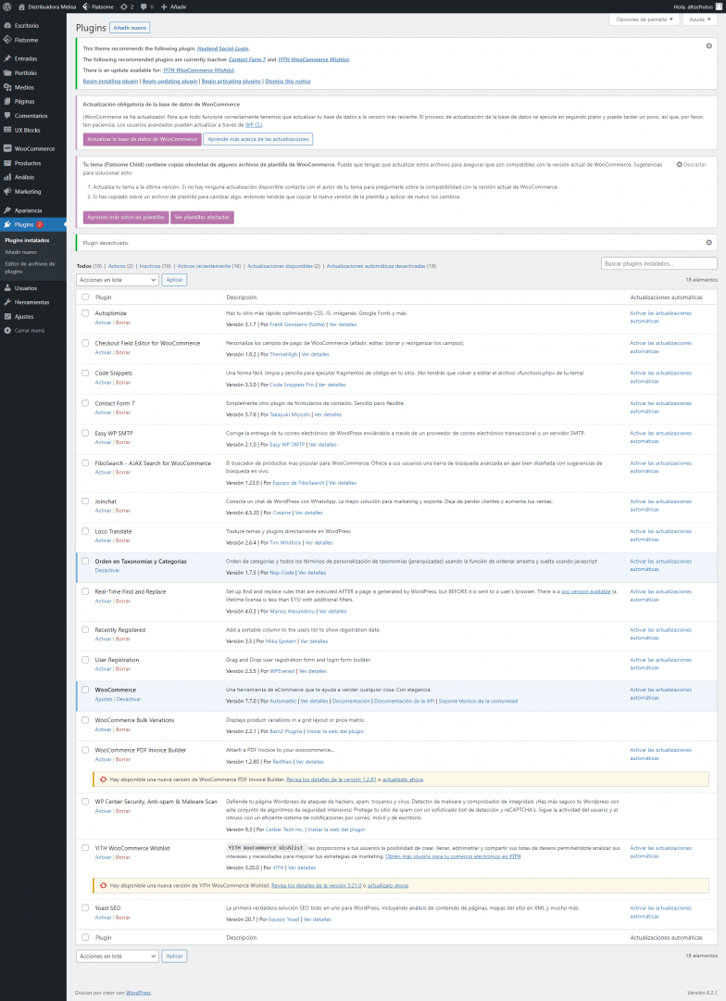726x1001 pixels.
Task: Check the Loco Translate plugin checkbox
Action: [x=85, y=531]
